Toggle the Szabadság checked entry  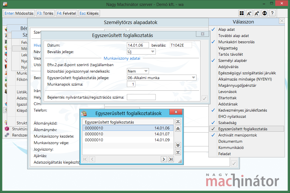point(227,123)
